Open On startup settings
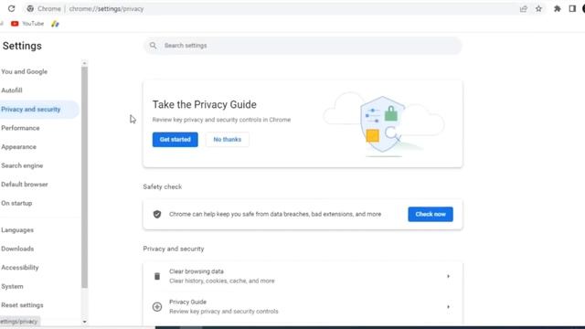The width and height of the screenshot is (585, 329). [x=16, y=203]
